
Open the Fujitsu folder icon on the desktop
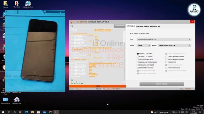coord(5,4)
